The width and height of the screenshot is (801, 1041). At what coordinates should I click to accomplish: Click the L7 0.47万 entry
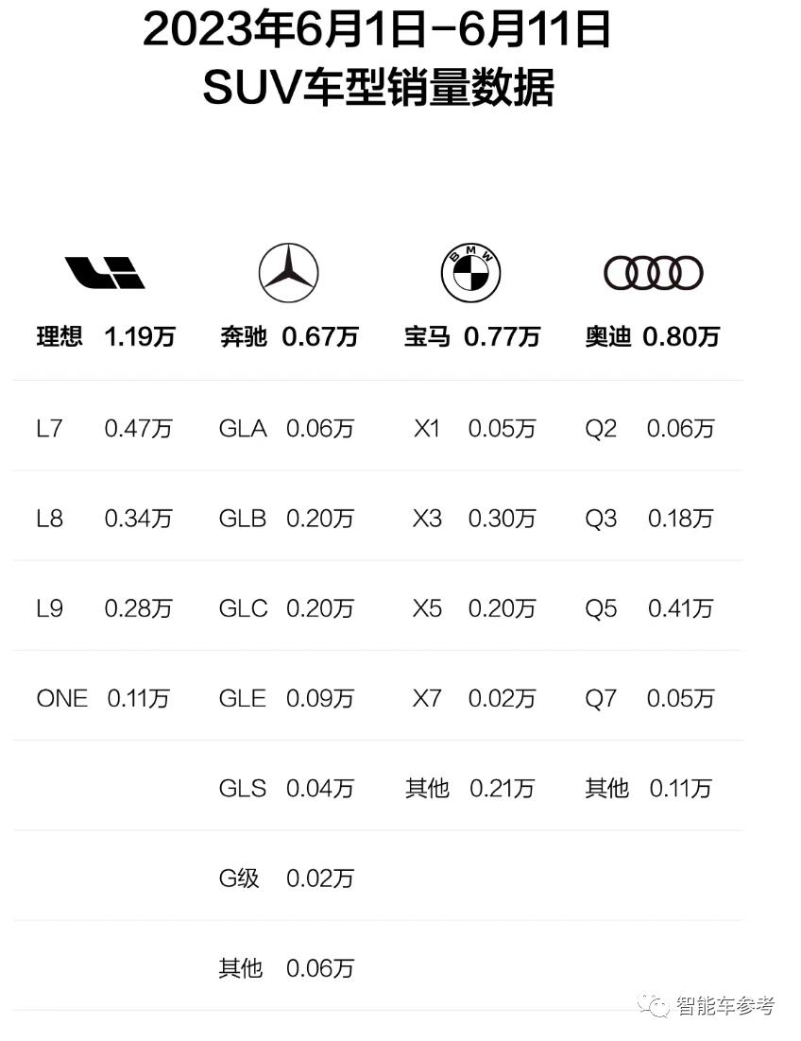click(104, 428)
